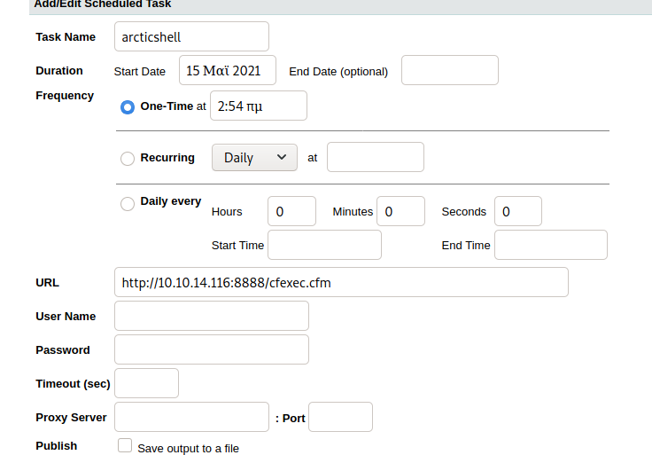
Task: Click the Daily every End Time field
Action: [x=551, y=245]
